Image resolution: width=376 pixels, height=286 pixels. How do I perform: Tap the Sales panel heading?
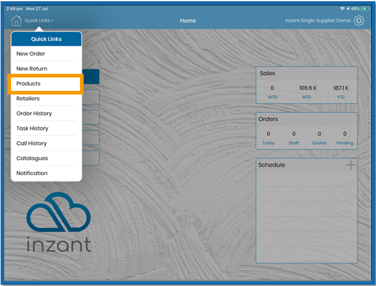267,73
